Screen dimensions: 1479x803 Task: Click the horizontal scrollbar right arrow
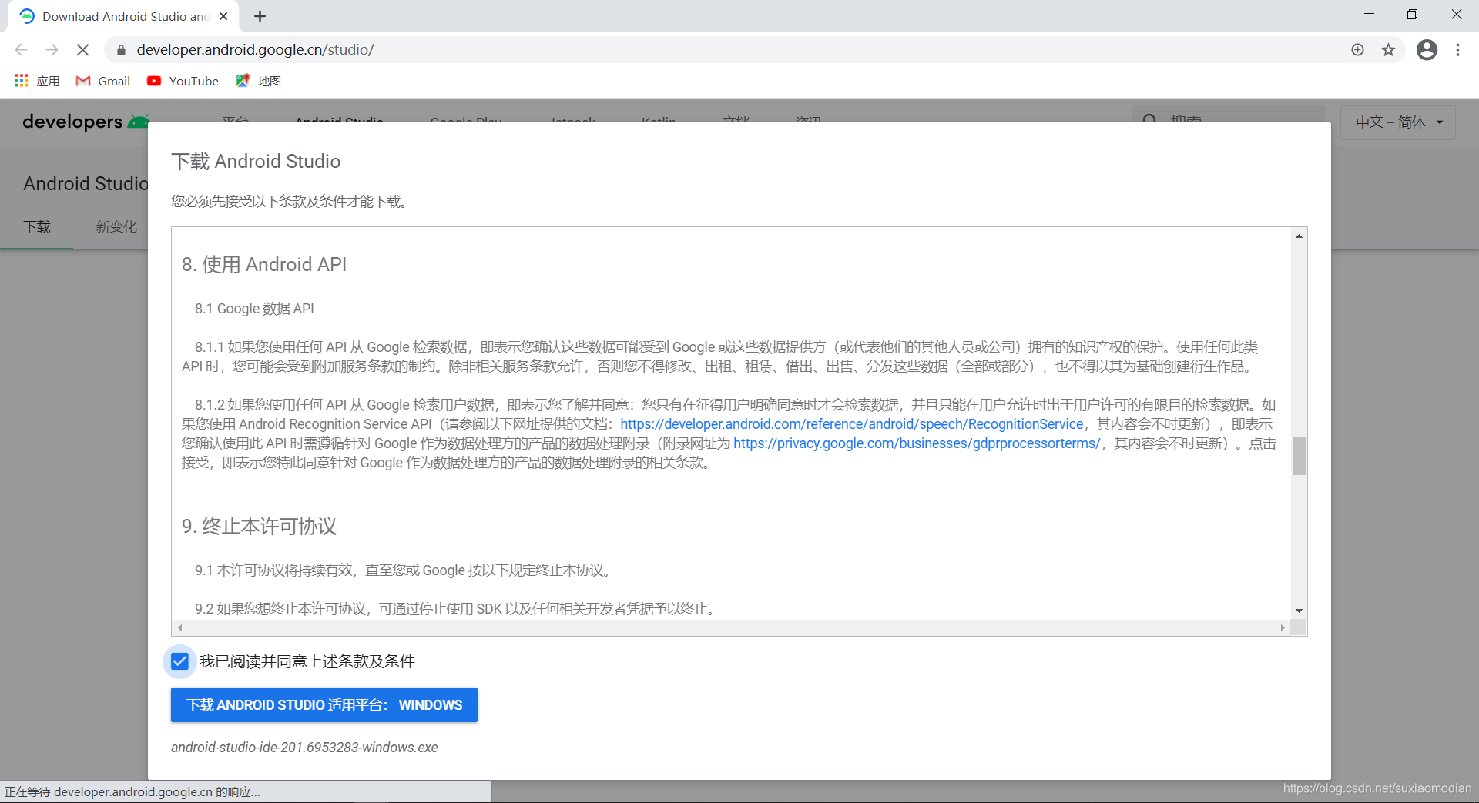click(x=1283, y=628)
